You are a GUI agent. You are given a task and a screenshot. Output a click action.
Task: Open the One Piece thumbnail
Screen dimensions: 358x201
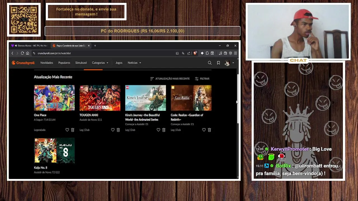[x=54, y=98]
